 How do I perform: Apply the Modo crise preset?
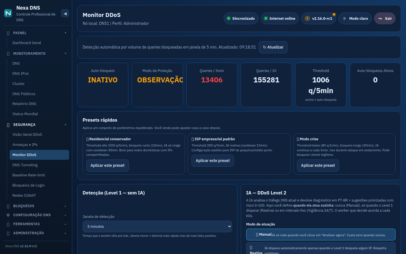pyautogui.click(x=318, y=165)
